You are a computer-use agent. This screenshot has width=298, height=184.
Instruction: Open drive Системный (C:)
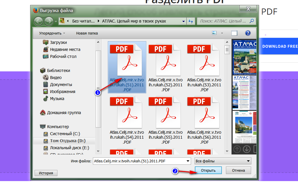[x=61, y=134]
